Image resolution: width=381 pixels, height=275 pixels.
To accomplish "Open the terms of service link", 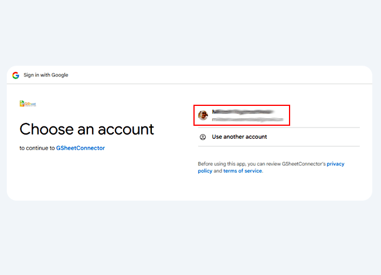I will coord(243,171).
